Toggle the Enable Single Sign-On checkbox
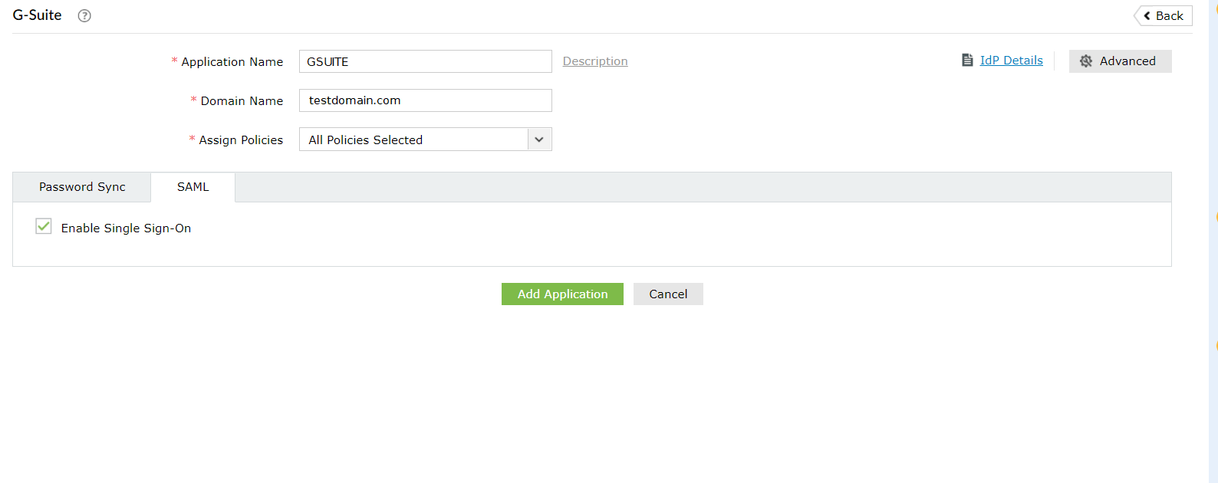 pos(44,227)
